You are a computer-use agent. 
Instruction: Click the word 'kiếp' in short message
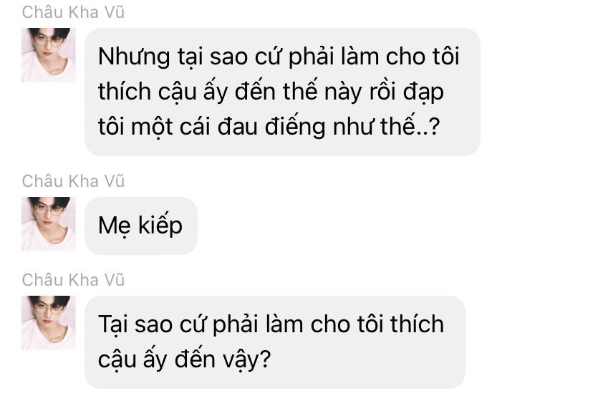(x=160, y=226)
